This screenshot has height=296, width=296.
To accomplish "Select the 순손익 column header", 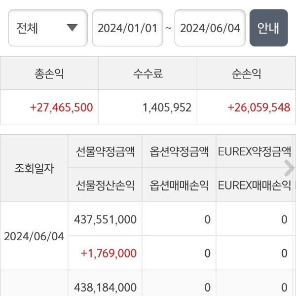I will [x=246, y=74].
